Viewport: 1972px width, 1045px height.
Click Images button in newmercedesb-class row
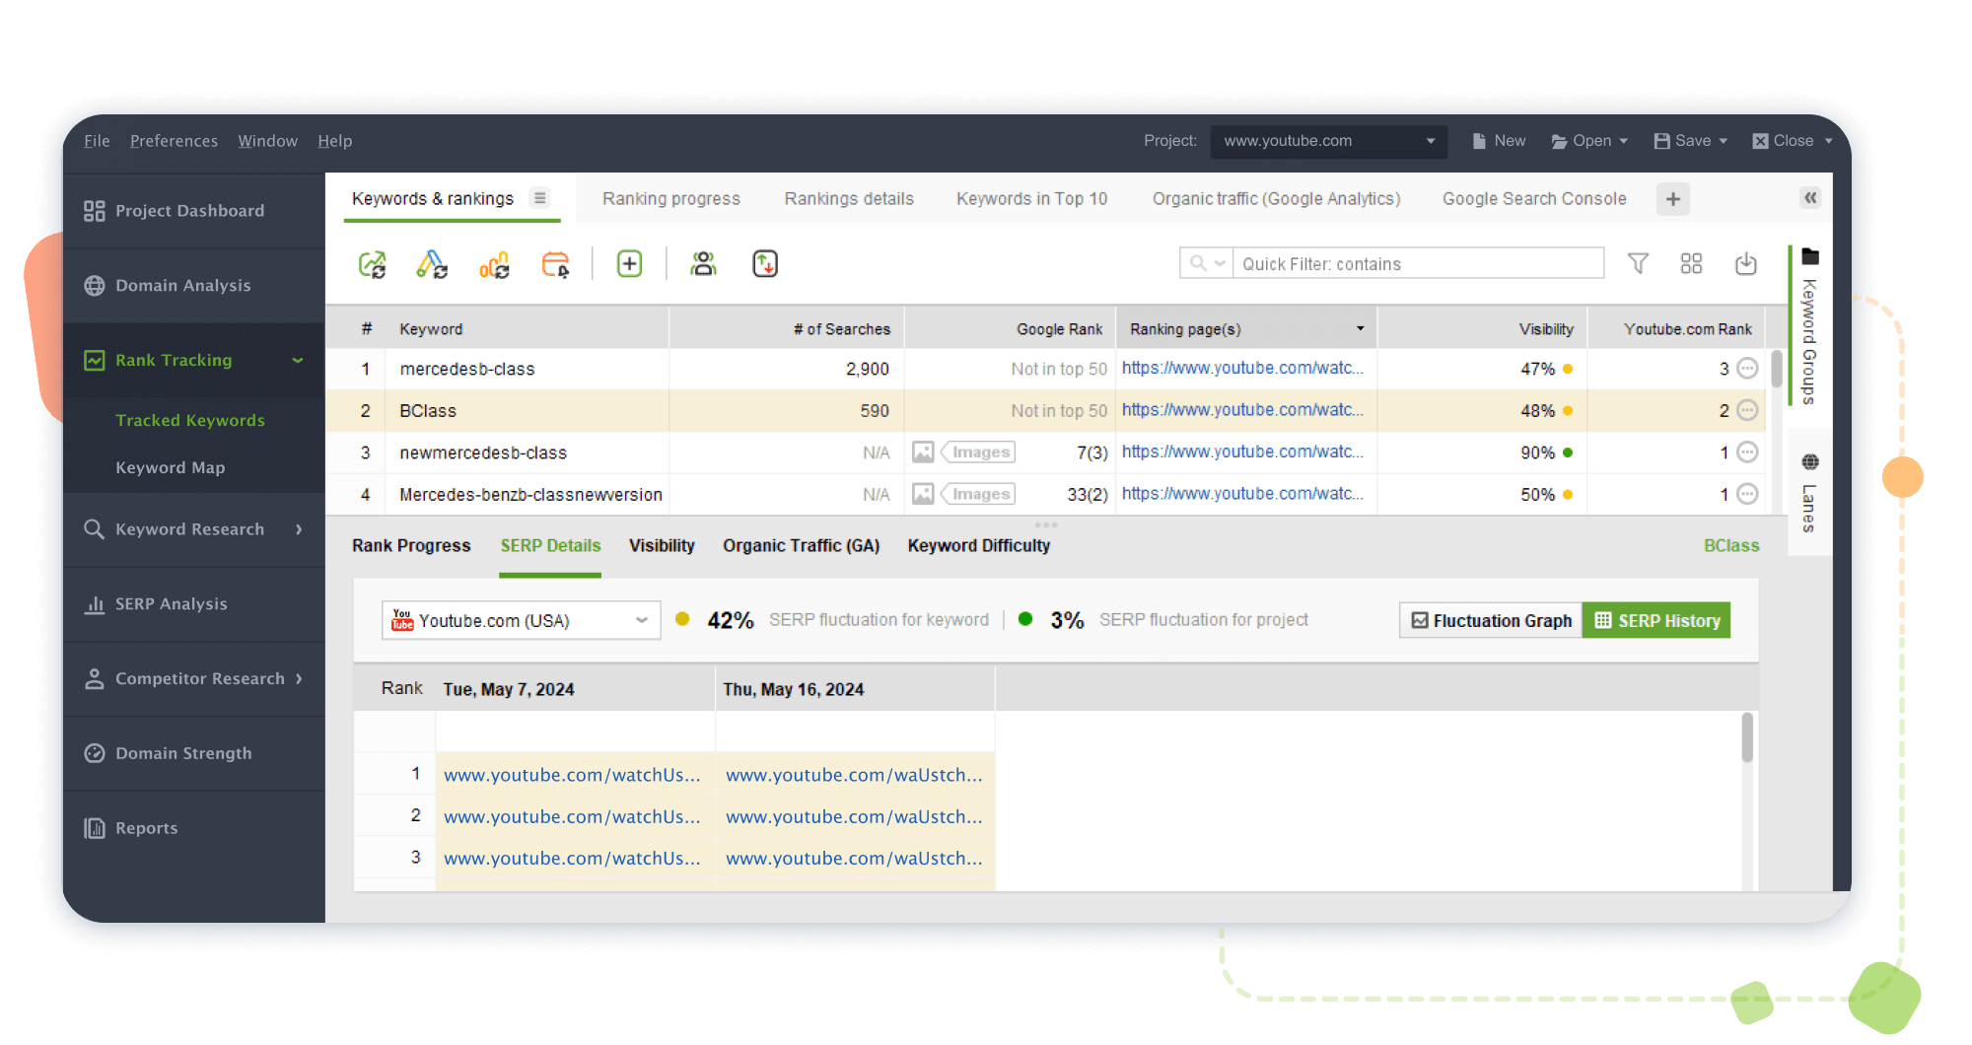pos(980,453)
